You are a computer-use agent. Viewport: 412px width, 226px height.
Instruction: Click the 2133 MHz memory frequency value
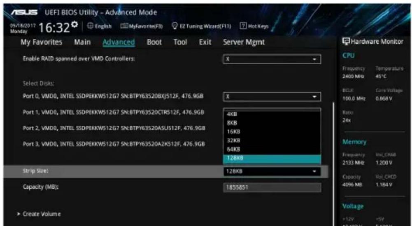click(x=353, y=163)
